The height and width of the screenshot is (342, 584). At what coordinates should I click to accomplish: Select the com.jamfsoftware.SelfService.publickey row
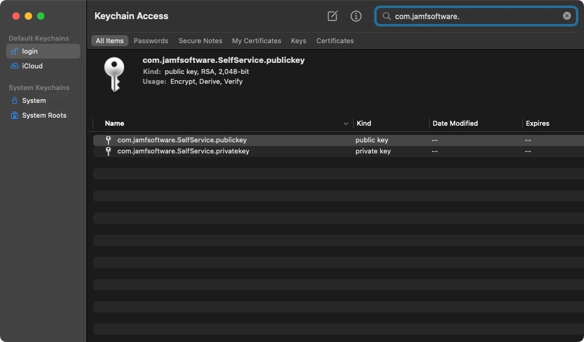pyautogui.click(x=338, y=140)
